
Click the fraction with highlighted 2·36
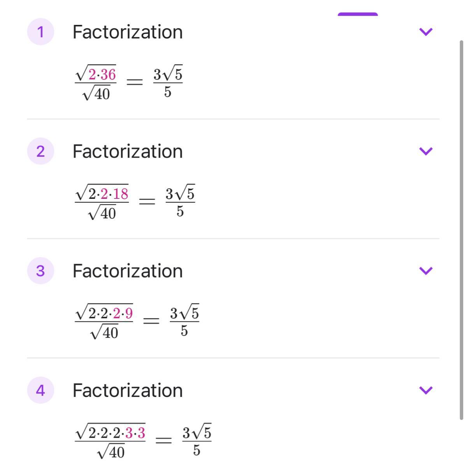coord(96,83)
